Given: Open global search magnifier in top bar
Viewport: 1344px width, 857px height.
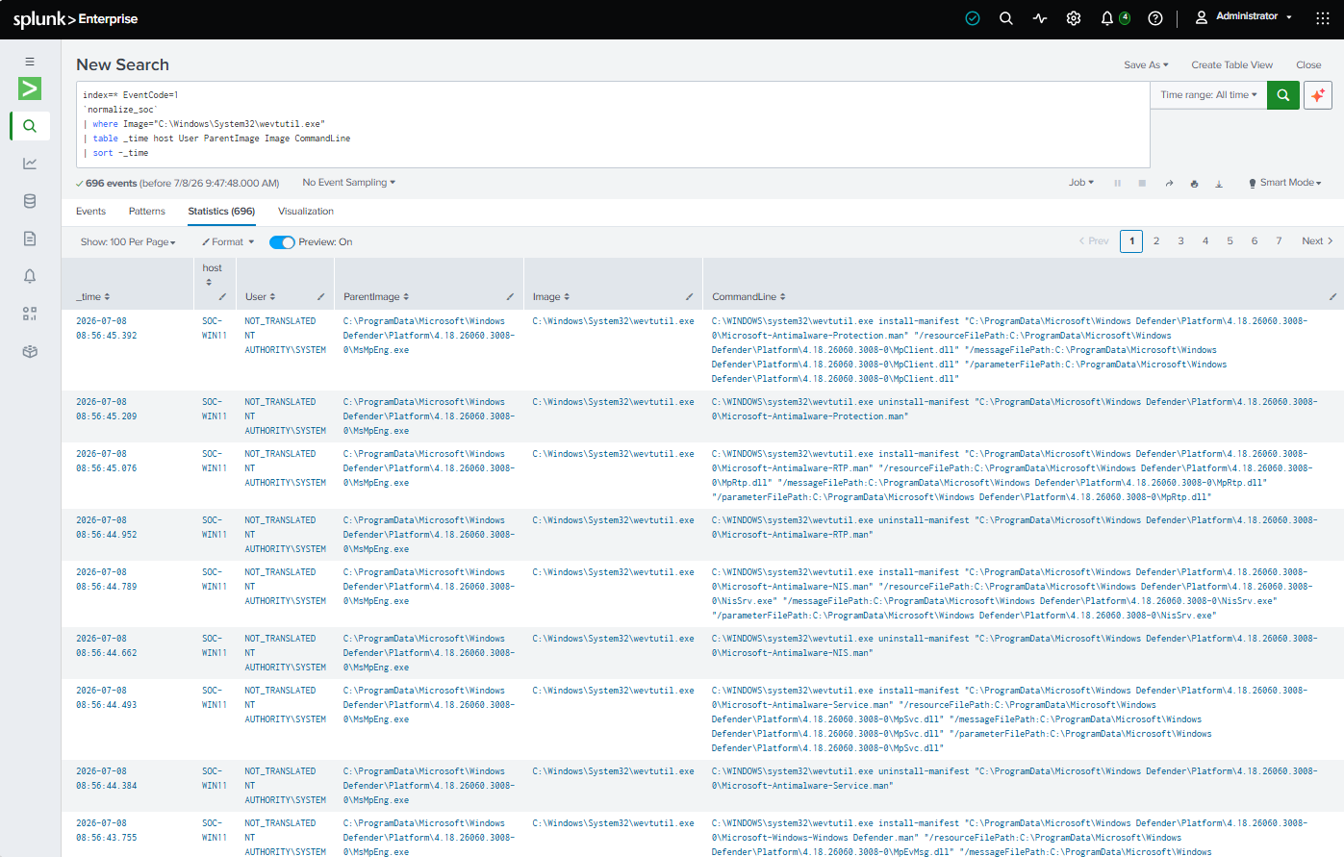Looking at the screenshot, I should click(x=1006, y=18).
